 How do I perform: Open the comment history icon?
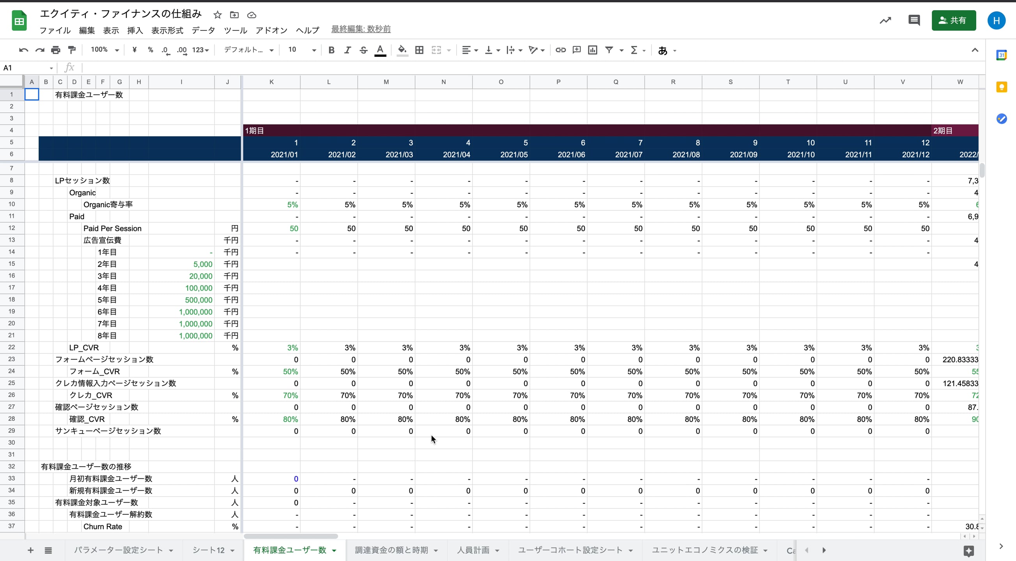click(x=914, y=20)
